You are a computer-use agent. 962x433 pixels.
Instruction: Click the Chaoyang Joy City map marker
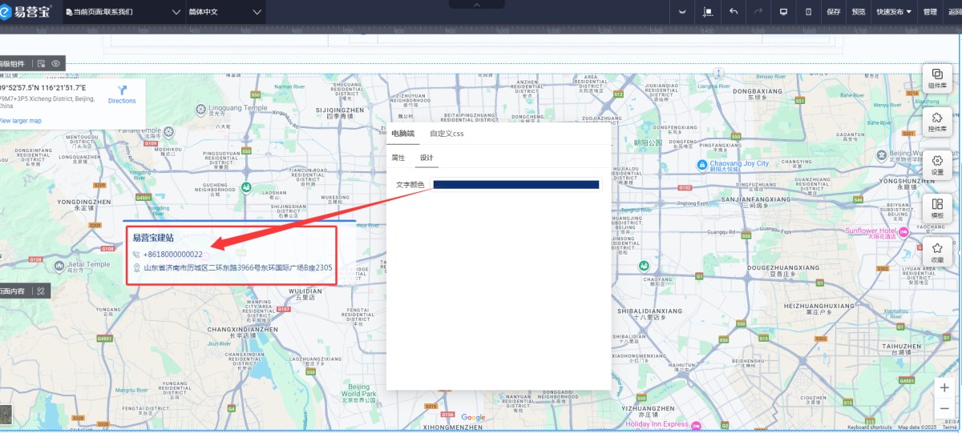click(x=701, y=164)
